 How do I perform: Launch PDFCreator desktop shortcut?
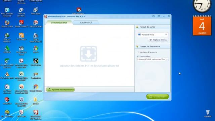click(x=21, y=114)
